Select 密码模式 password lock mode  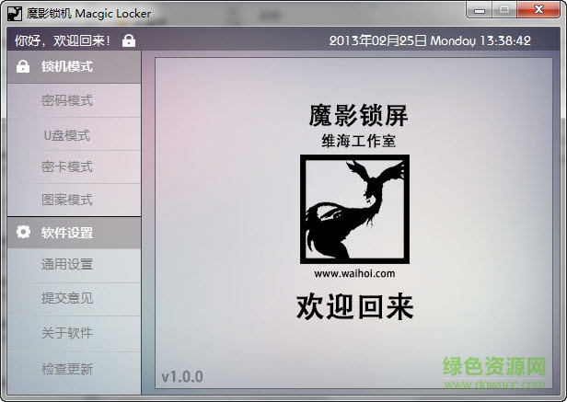pos(67,101)
